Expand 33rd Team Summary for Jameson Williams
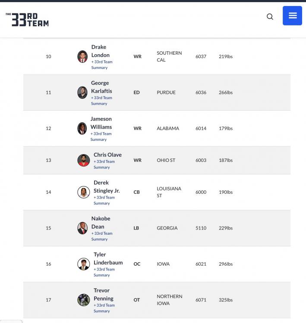The width and height of the screenshot is (306, 323). click(x=101, y=137)
